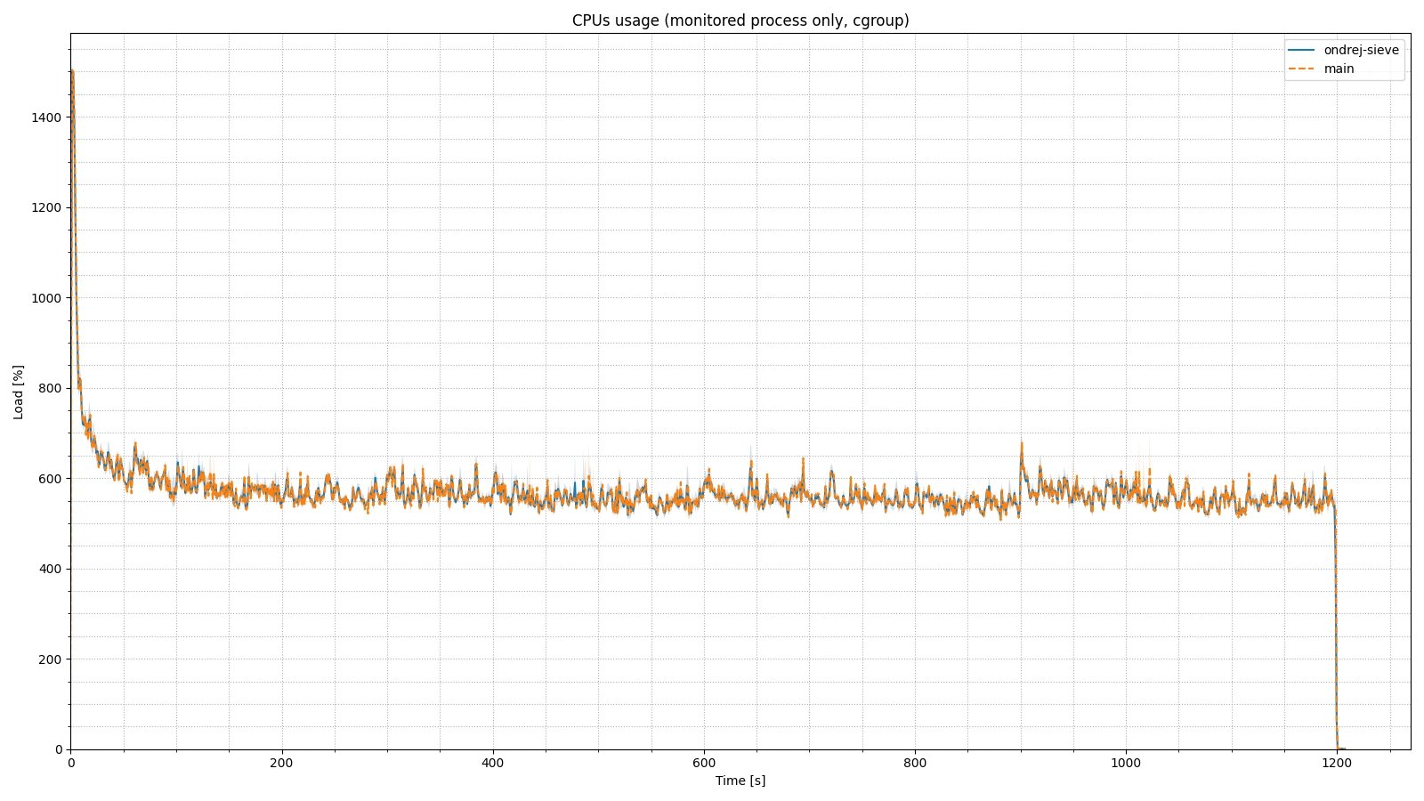Click the 400 x-axis tick label
Image resolution: width=1424 pixels, height=801 pixels.
pyautogui.click(x=492, y=763)
